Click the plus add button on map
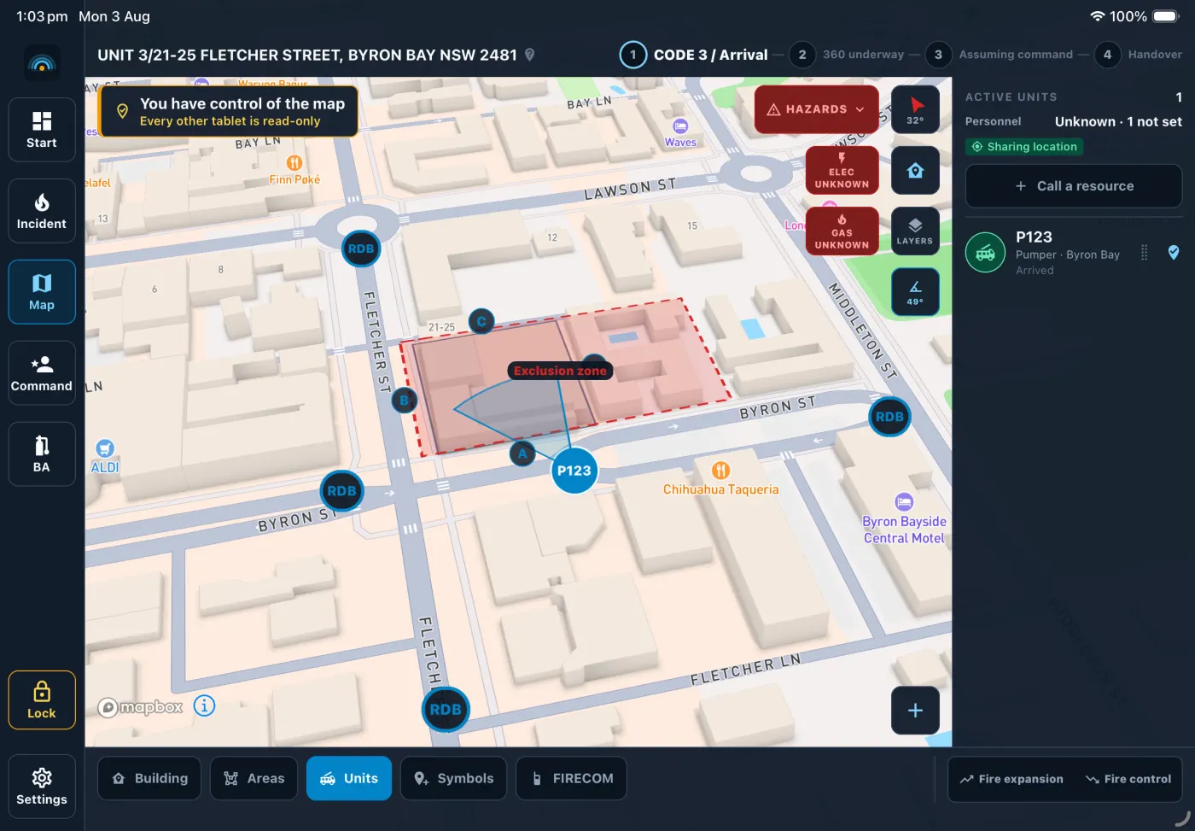 tap(916, 711)
